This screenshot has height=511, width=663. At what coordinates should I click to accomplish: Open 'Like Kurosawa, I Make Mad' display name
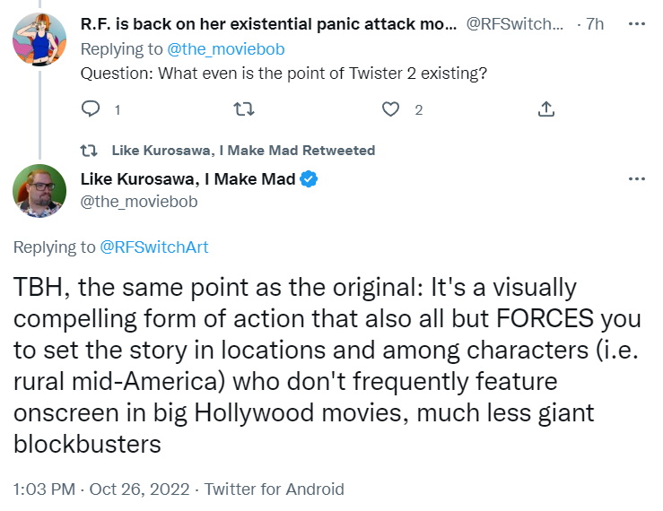tap(188, 179)
